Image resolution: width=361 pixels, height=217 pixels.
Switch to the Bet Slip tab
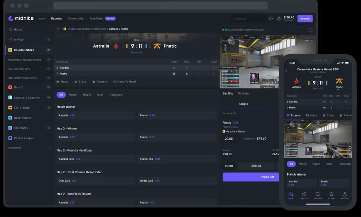(228, 94)
